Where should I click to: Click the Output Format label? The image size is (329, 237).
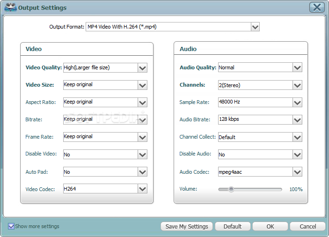point(67,27)
